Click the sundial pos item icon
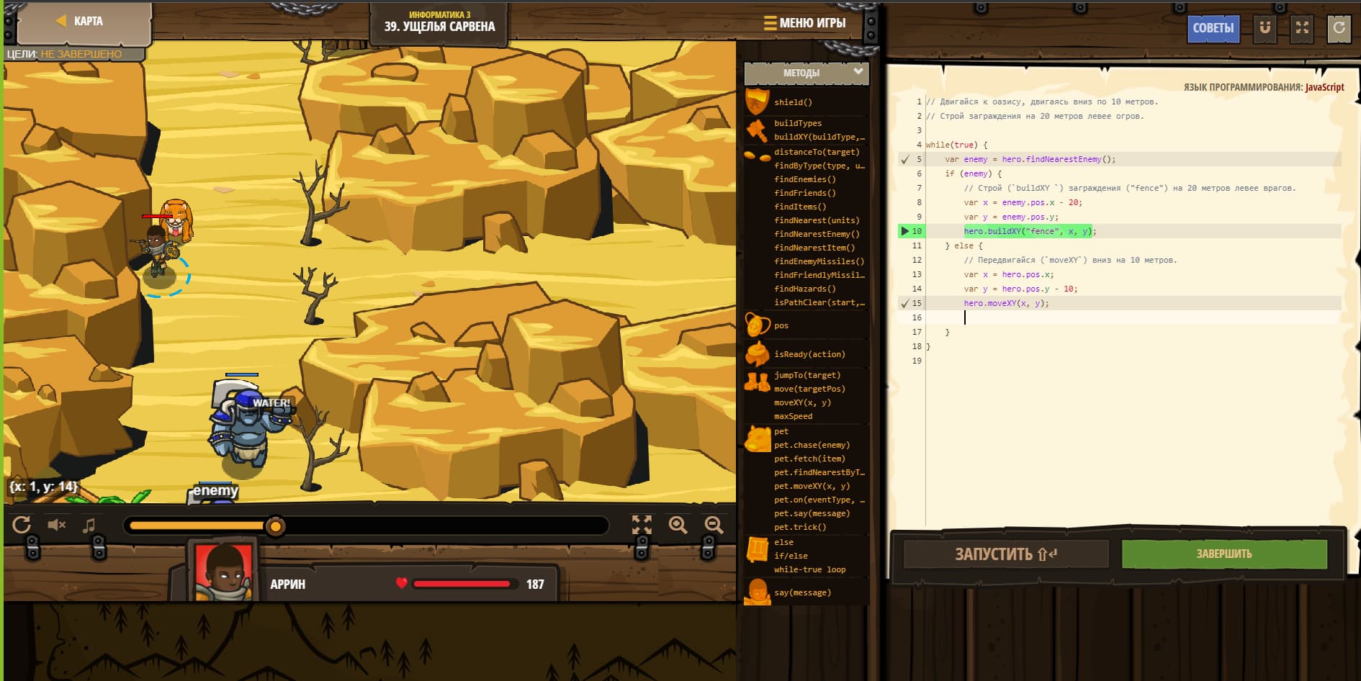 (757, 325)
